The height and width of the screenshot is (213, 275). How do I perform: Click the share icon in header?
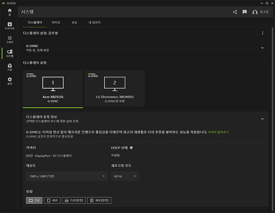click(235, 12)
